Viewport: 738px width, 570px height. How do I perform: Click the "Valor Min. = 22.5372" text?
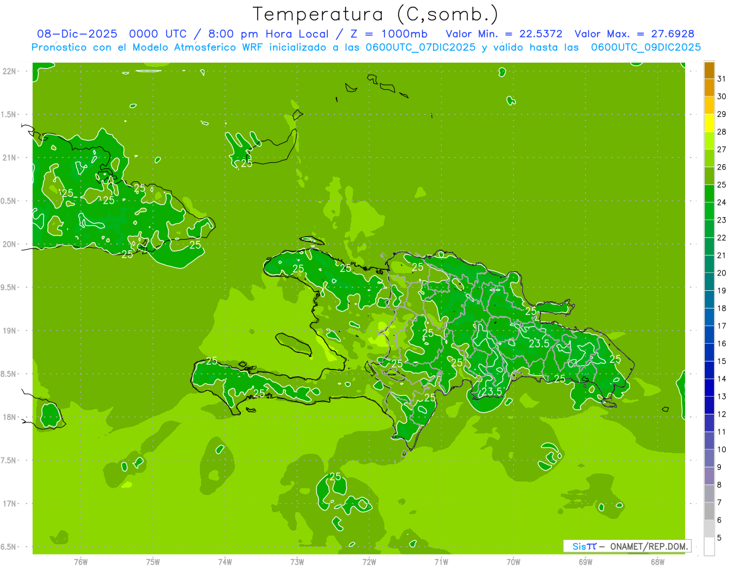(x=504, y=34)
